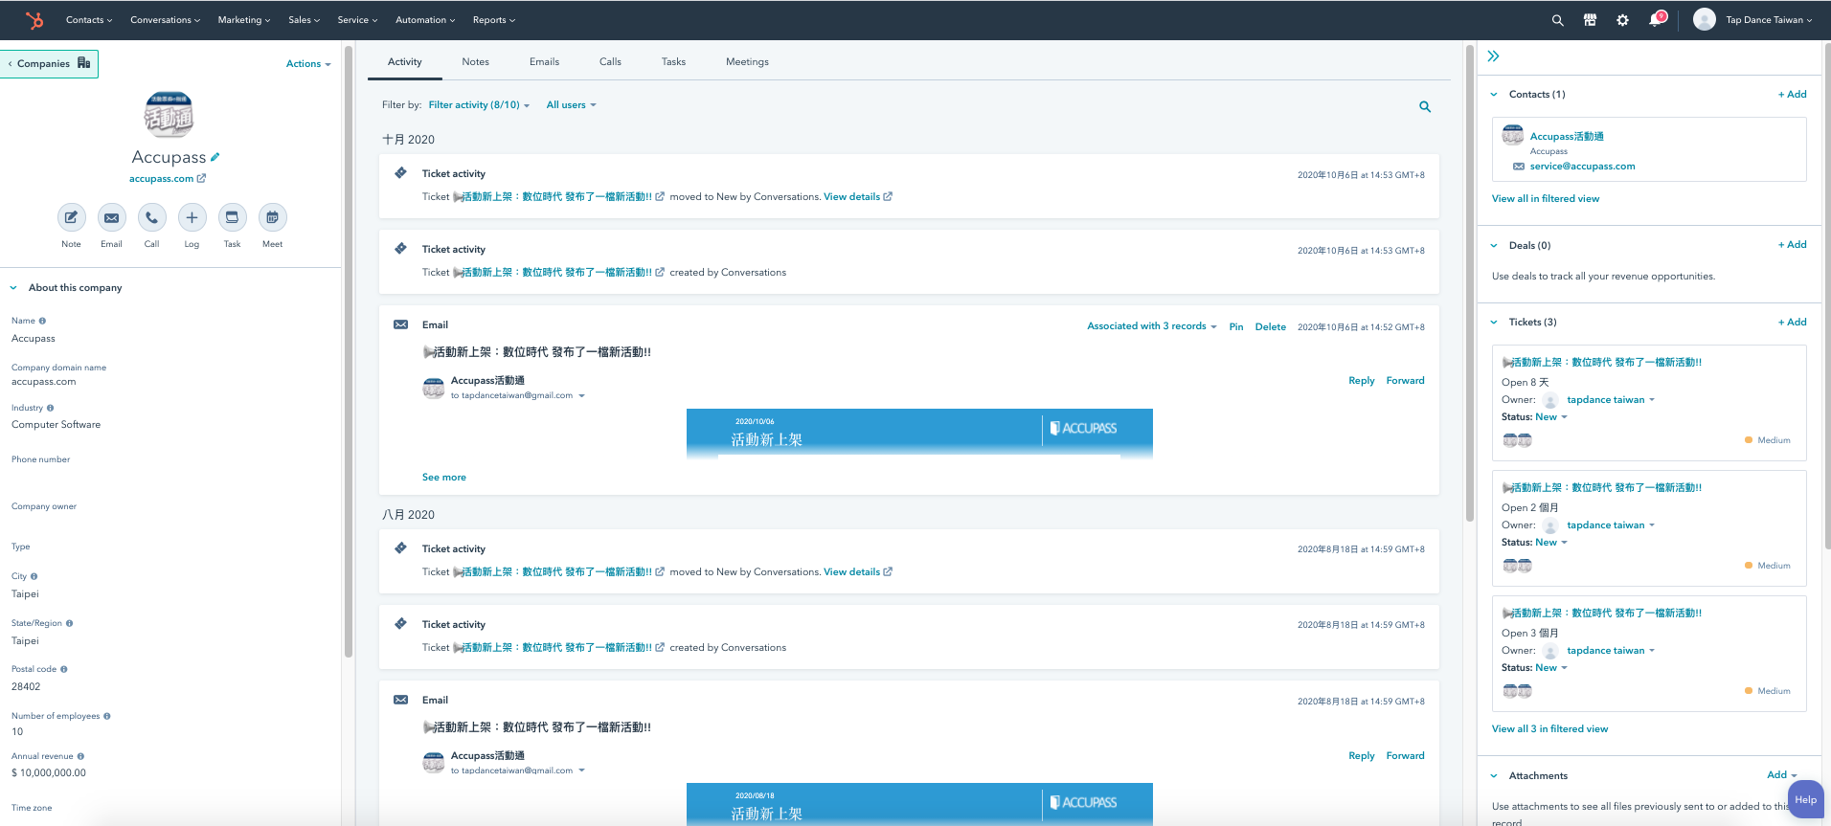Open Filter activity (8/10) dropdown
The image size is (1831, 826).
[479, 105]
